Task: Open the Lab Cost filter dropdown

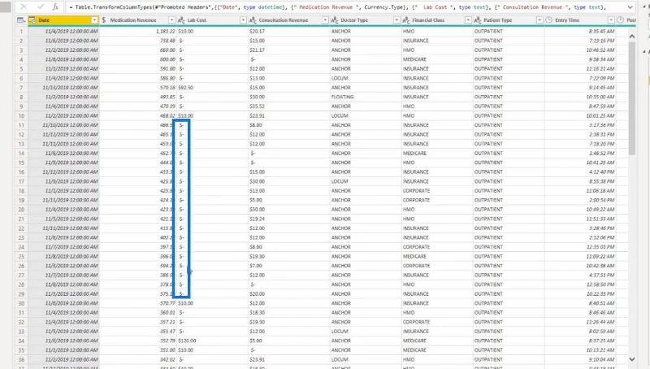Action: pos(243,20)
